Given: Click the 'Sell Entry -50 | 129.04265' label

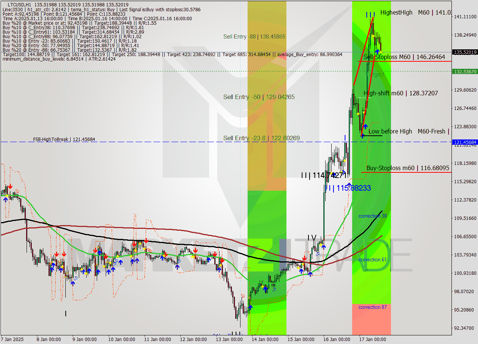Looking at the screenshot, I should [x=259, y=97].
